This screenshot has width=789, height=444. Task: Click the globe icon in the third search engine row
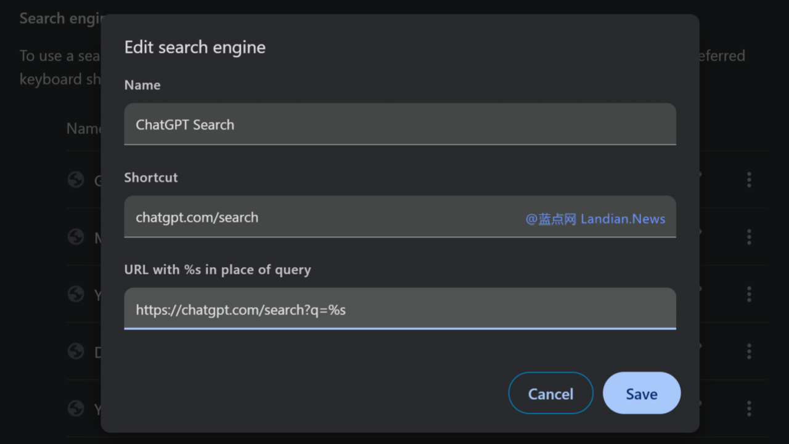tap(76, 294)
